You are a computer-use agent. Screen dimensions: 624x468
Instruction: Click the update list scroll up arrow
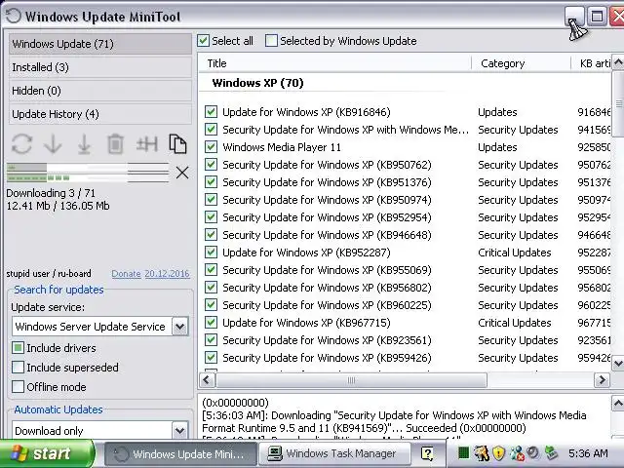point(617,62)
